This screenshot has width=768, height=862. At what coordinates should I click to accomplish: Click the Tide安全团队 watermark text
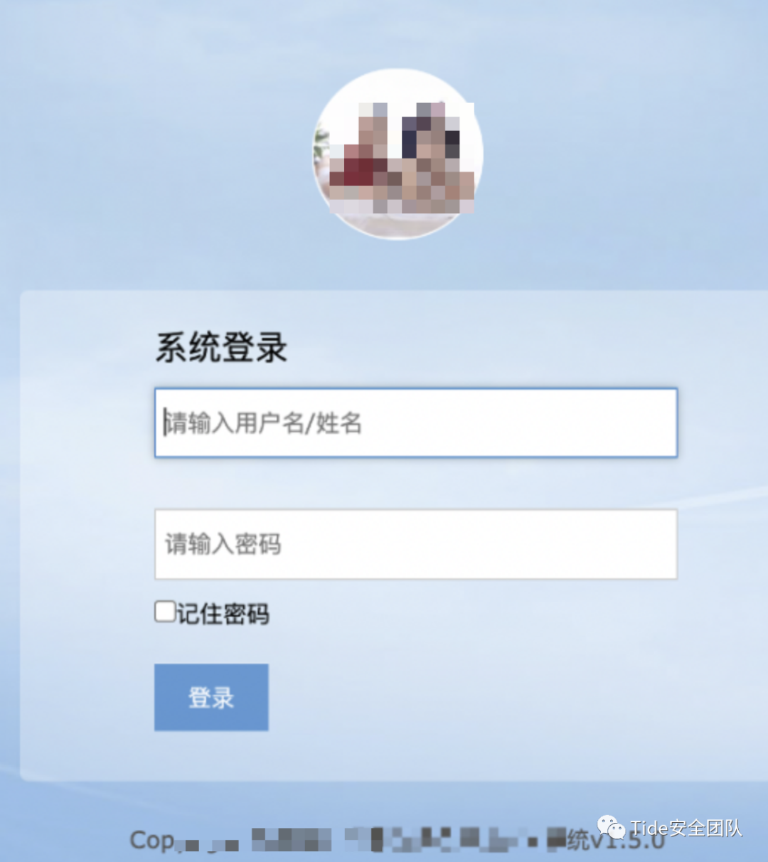pyautogui.click(x=686, y=828)
